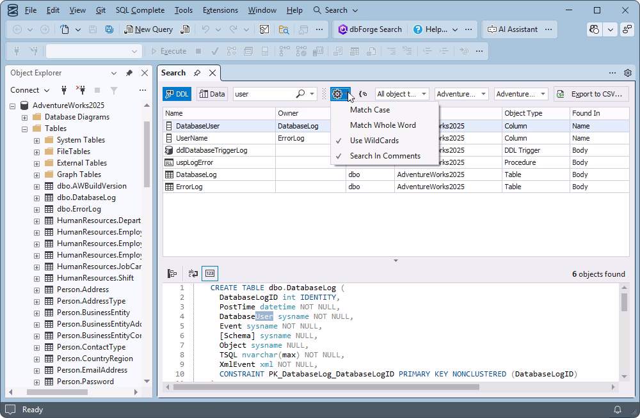This screenshot has width=640, height=418.
Task: Switch search mode to DDL
Action: [177, 93]
